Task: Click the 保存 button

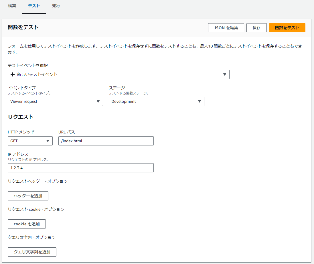Action: click(256, 28)
